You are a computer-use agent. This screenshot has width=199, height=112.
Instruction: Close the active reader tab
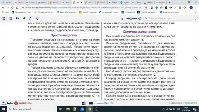(x=81, y=2)
